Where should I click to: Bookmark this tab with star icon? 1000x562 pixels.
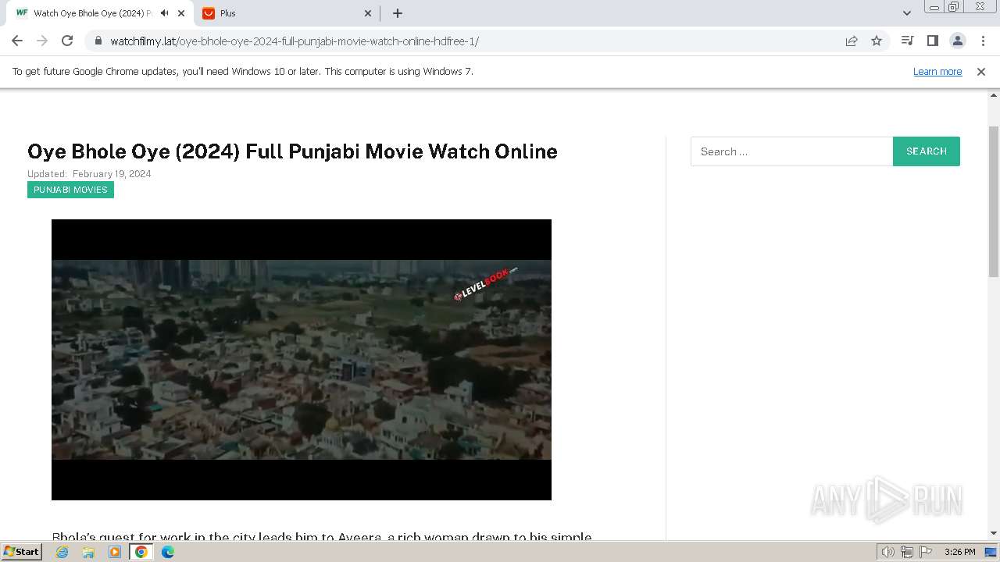pos(877,41)
